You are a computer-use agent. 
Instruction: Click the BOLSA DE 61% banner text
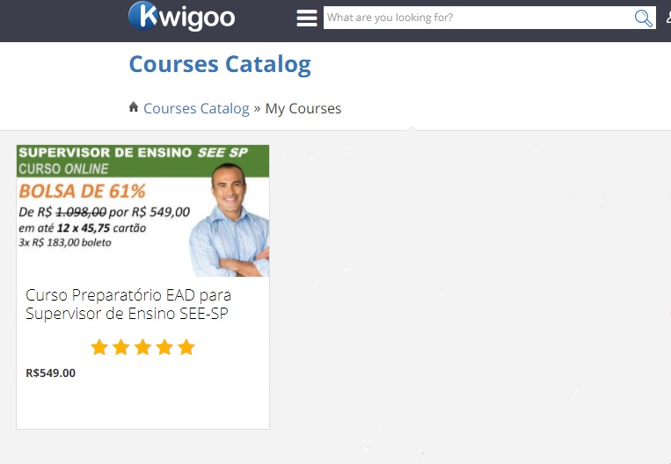pyautogui.click(x=82, y=192)
